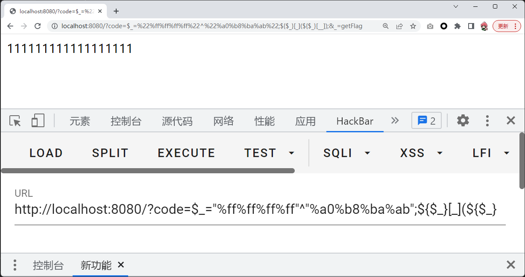
Task: Switch to the 控制台 tab in DevTools
Action: [x=126, y=121]
